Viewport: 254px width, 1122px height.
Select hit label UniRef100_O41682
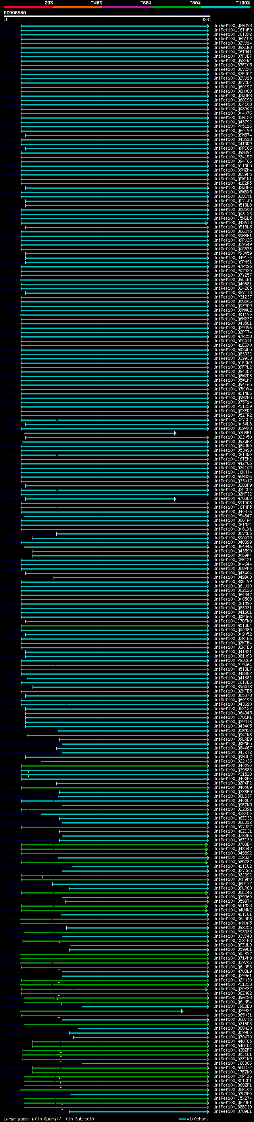[233, 678]
